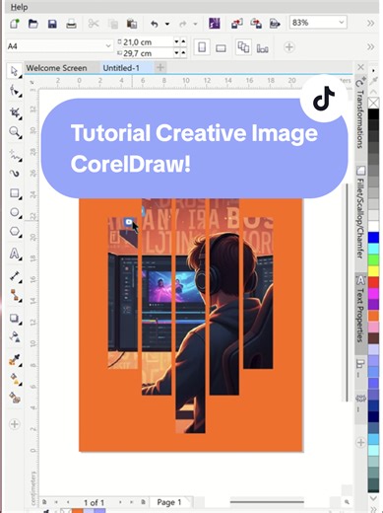Set Portrait page orientation
The image size is (383, 513).
(x=202, y=47)
